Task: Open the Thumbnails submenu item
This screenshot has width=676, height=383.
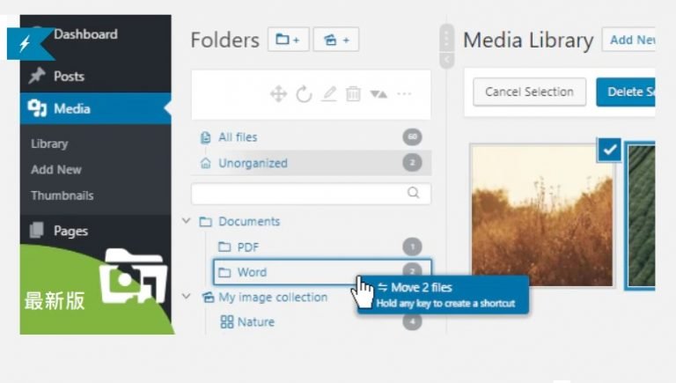Action: [62, 195]
